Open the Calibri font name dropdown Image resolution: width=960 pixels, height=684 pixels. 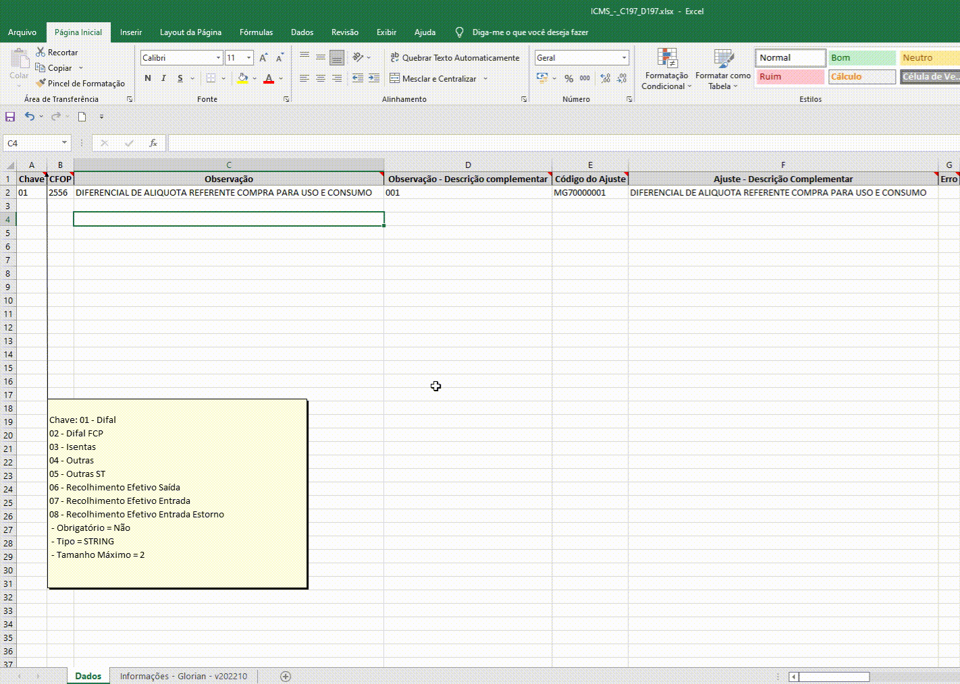(x=218, y=58)
